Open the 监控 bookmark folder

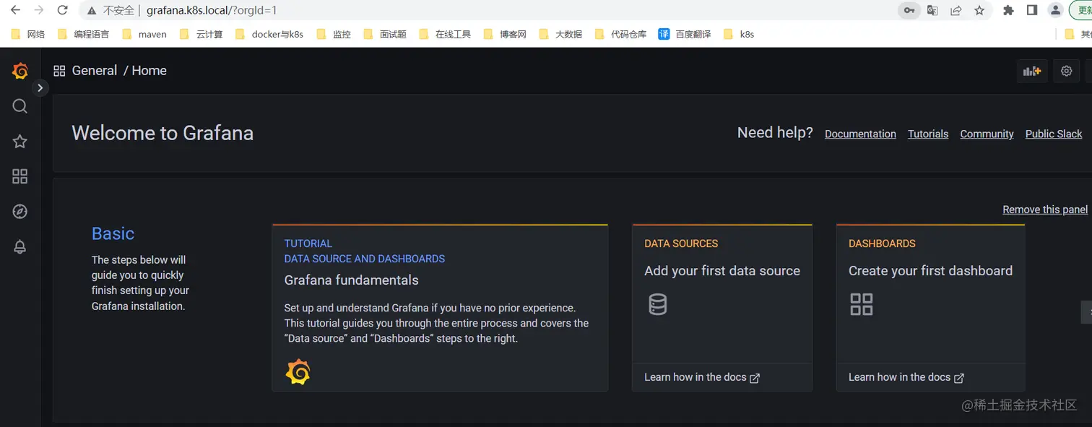click(334, 34)
